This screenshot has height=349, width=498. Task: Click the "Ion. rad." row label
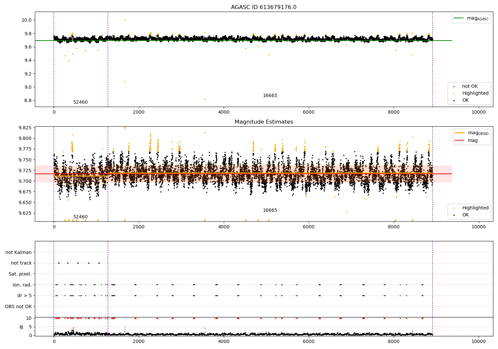22,285
